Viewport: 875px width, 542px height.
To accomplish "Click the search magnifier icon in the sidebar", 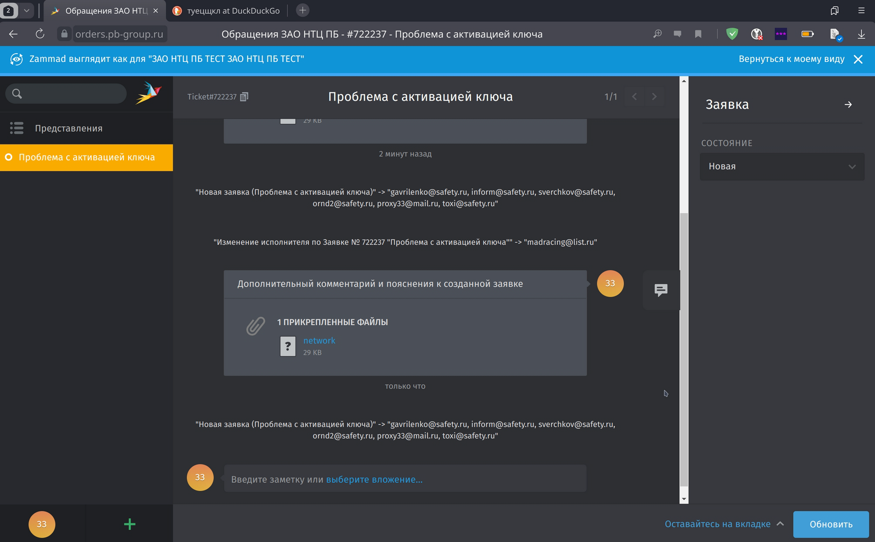I will [x=17, y=94].
